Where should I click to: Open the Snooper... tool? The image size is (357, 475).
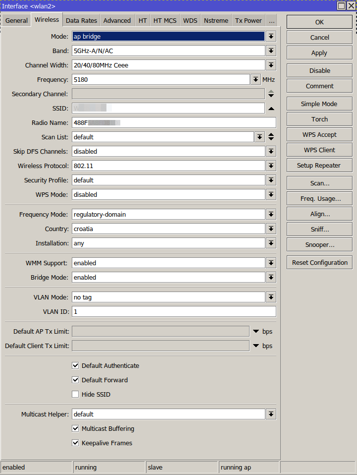click(319, 245)
